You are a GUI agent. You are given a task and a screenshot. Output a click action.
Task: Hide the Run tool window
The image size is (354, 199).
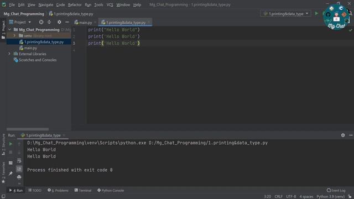(x=351, y=135)
